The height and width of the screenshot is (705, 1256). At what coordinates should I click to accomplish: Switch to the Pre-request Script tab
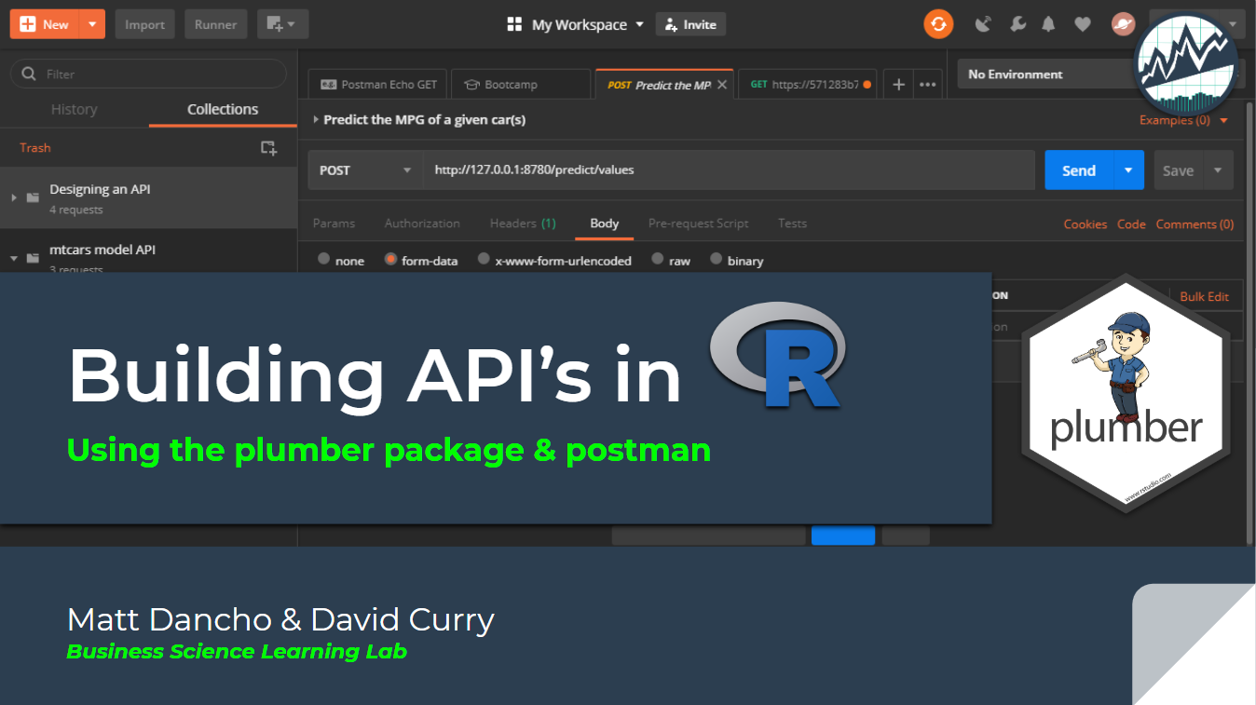[699, 224]
